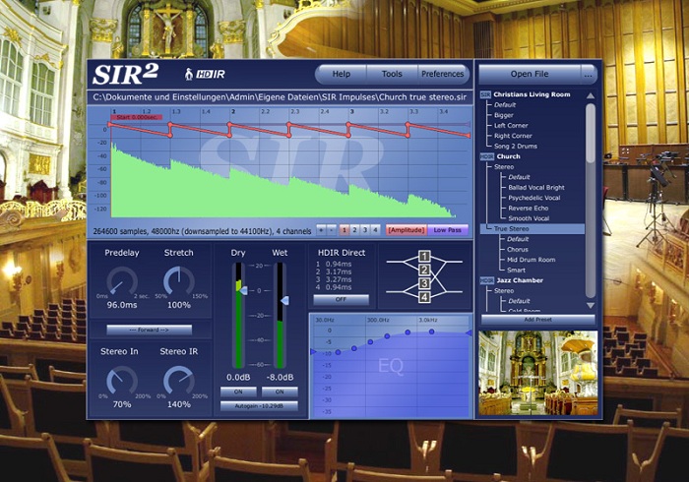Click the SIR2 logo
Screen dimensions: 689x482
click(x=125, y=74)
